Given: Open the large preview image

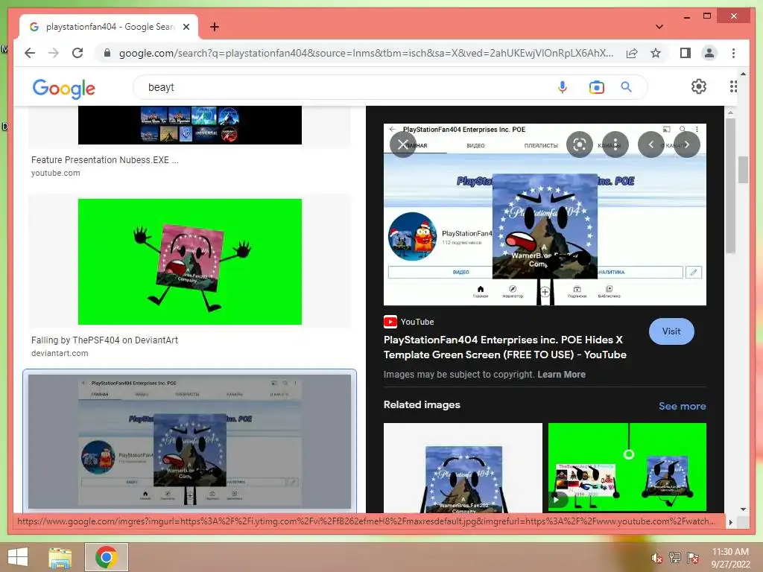Looking at the screenshot, I should coord(545,214).
